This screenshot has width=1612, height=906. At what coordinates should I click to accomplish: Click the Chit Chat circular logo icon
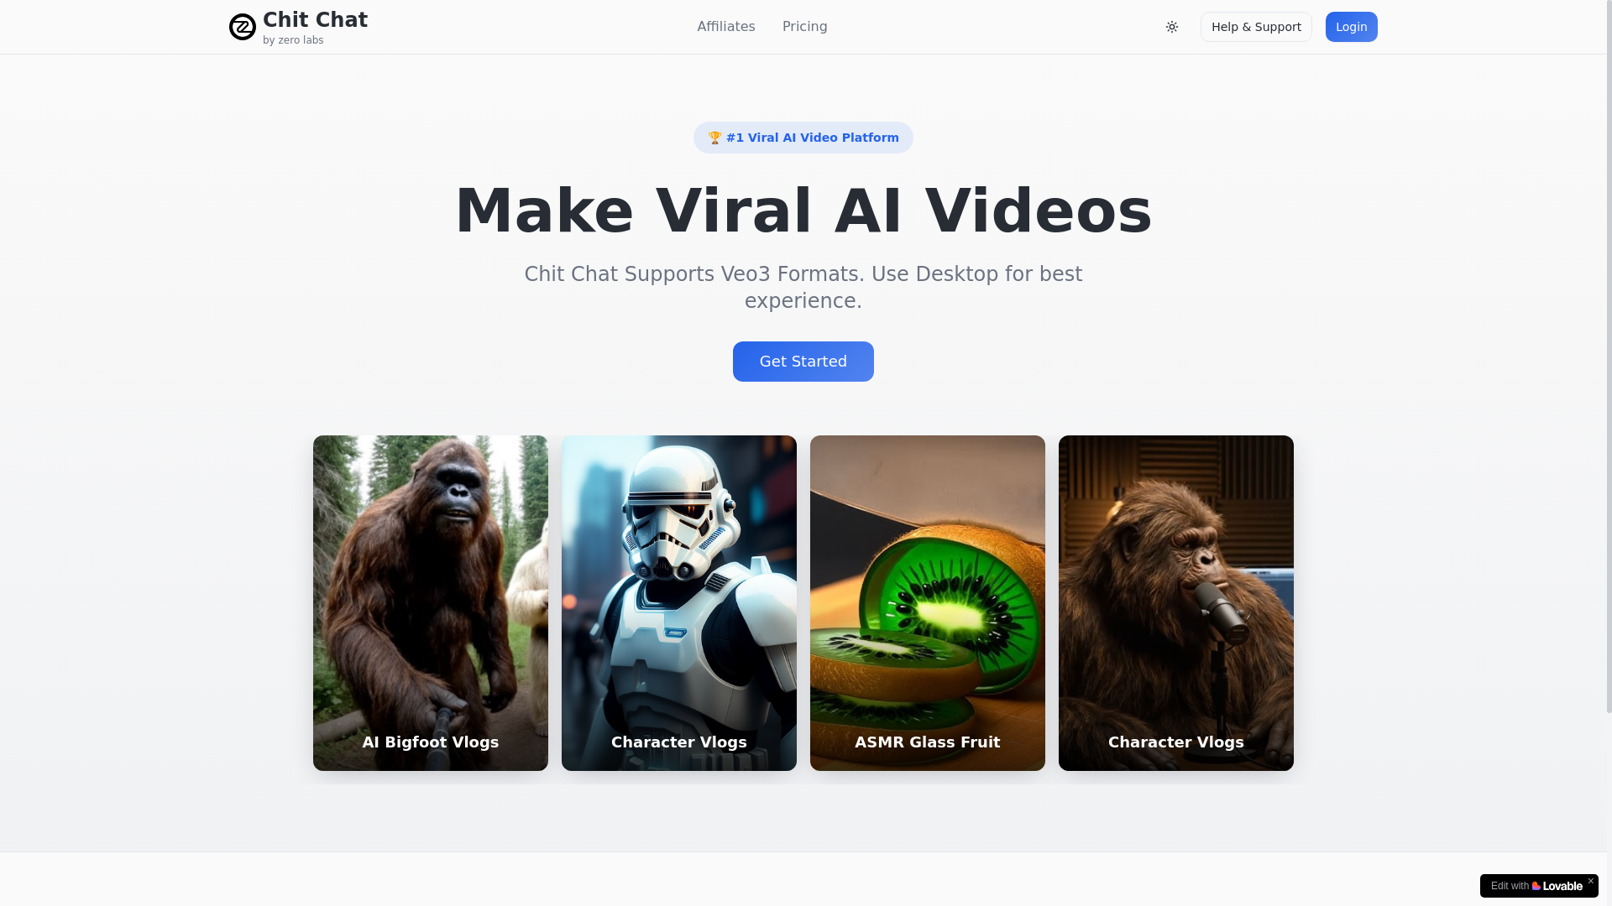pyautogui.click(x=243, y=27)
